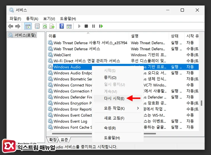Screen dimensions: 211x155
Task: Sort by the 설명 column header
Action: pos(149,36)
